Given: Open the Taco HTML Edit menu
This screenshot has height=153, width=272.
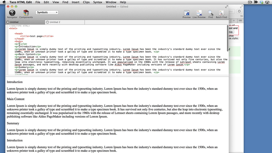Looking at the screenshot, I should [20, 2].
